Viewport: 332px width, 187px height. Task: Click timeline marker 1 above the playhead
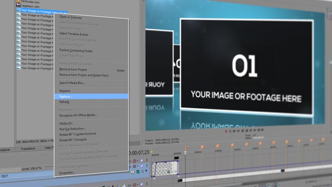coord(186,148)
